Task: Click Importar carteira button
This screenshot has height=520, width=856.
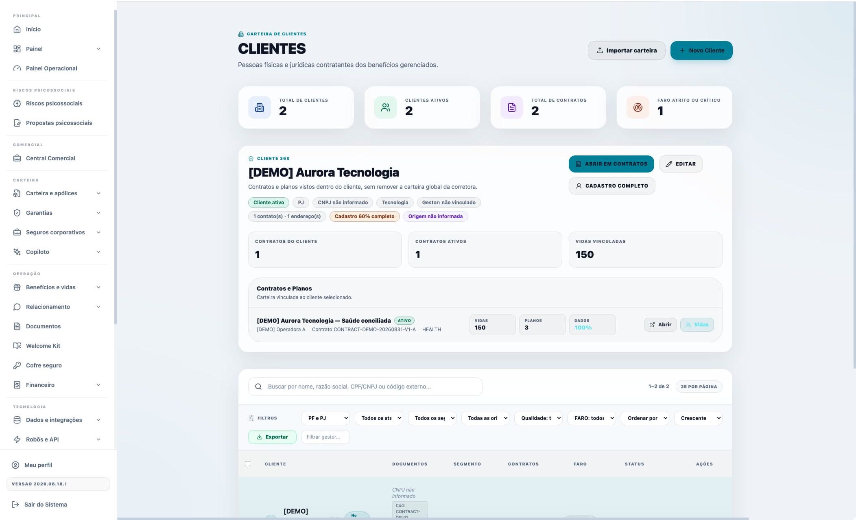Action: [x=627, y=50]
